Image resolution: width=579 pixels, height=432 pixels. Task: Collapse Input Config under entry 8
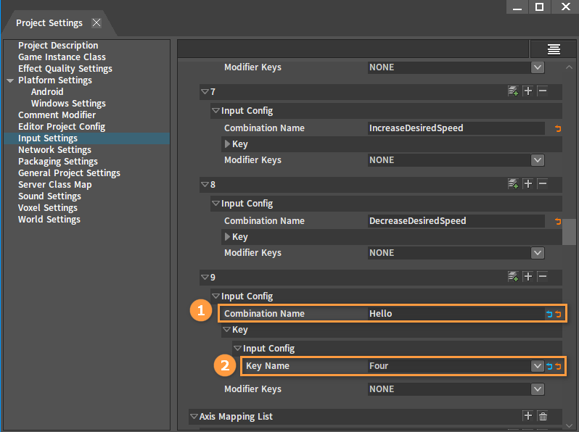[215, 203]
